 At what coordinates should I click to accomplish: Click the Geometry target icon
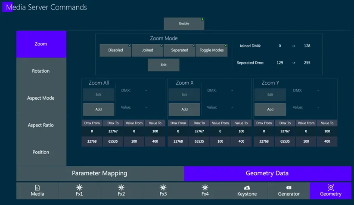tap(330, 187)
